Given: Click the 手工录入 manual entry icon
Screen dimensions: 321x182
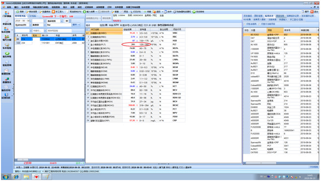Looking at the screenshot, I should coord(53,12).
